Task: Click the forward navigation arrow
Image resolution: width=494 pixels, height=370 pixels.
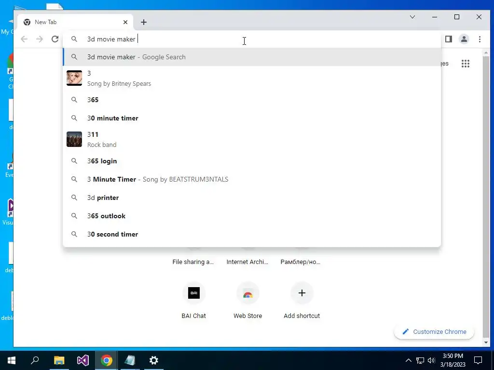Action: coord(40,39)
